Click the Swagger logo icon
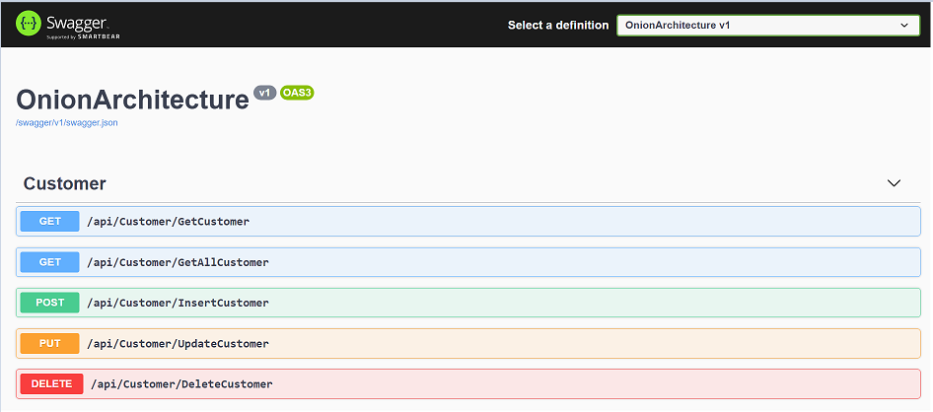 coord(29,25)
